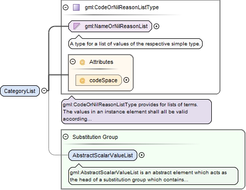Click the gml:CodeOrNilReasonListType title text

pyautogui.click(x=122, y=7)
